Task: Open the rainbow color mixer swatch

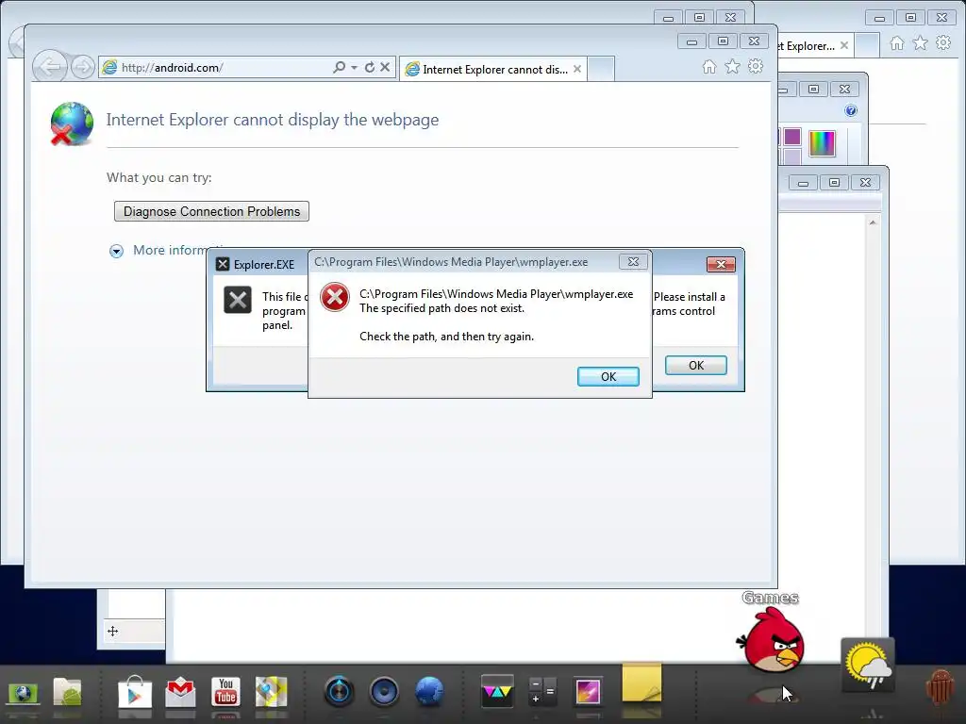Action: coord(822,143)
